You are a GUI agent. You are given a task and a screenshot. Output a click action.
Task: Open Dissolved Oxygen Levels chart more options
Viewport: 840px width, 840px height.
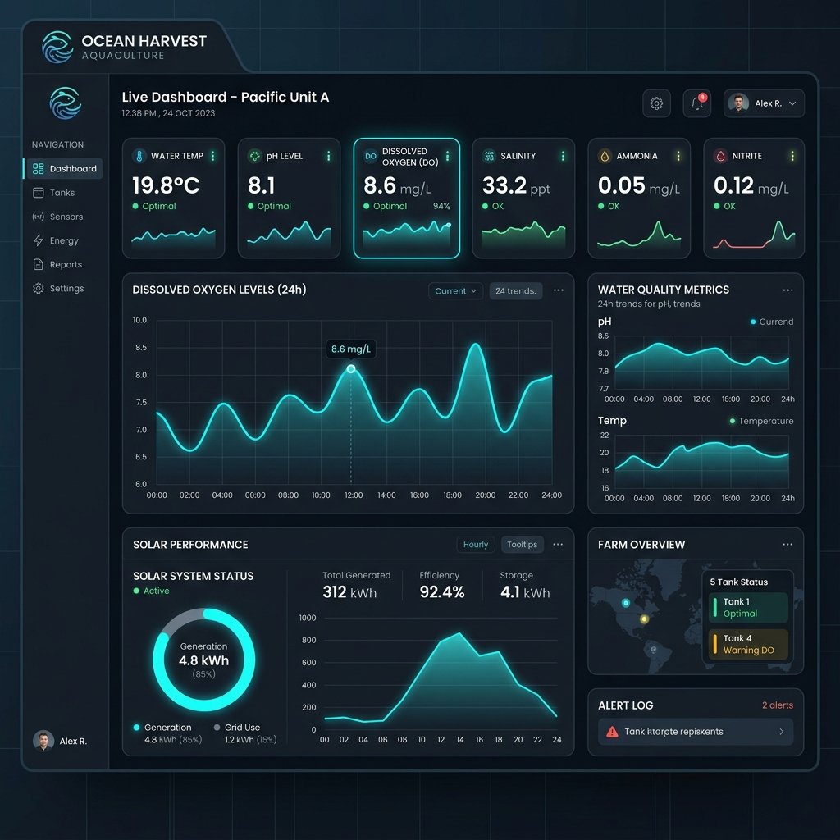coord(558,290)
